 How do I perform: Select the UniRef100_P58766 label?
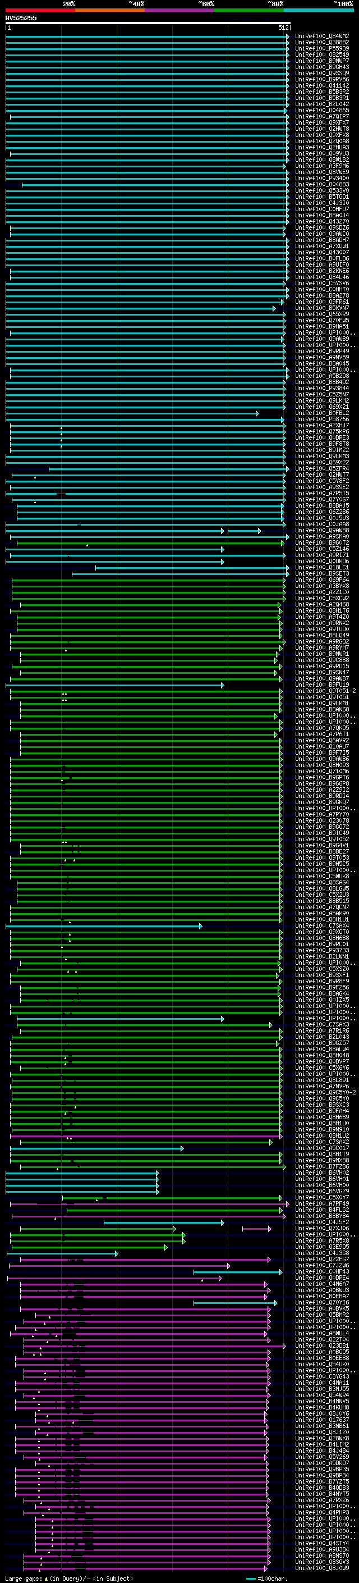pos(322,419)
